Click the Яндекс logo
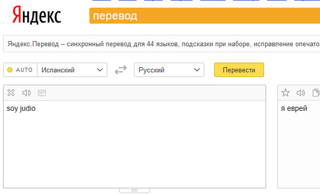Image resolution: width=320 pixels, height=194 pixels. click(x=37, y=15)
